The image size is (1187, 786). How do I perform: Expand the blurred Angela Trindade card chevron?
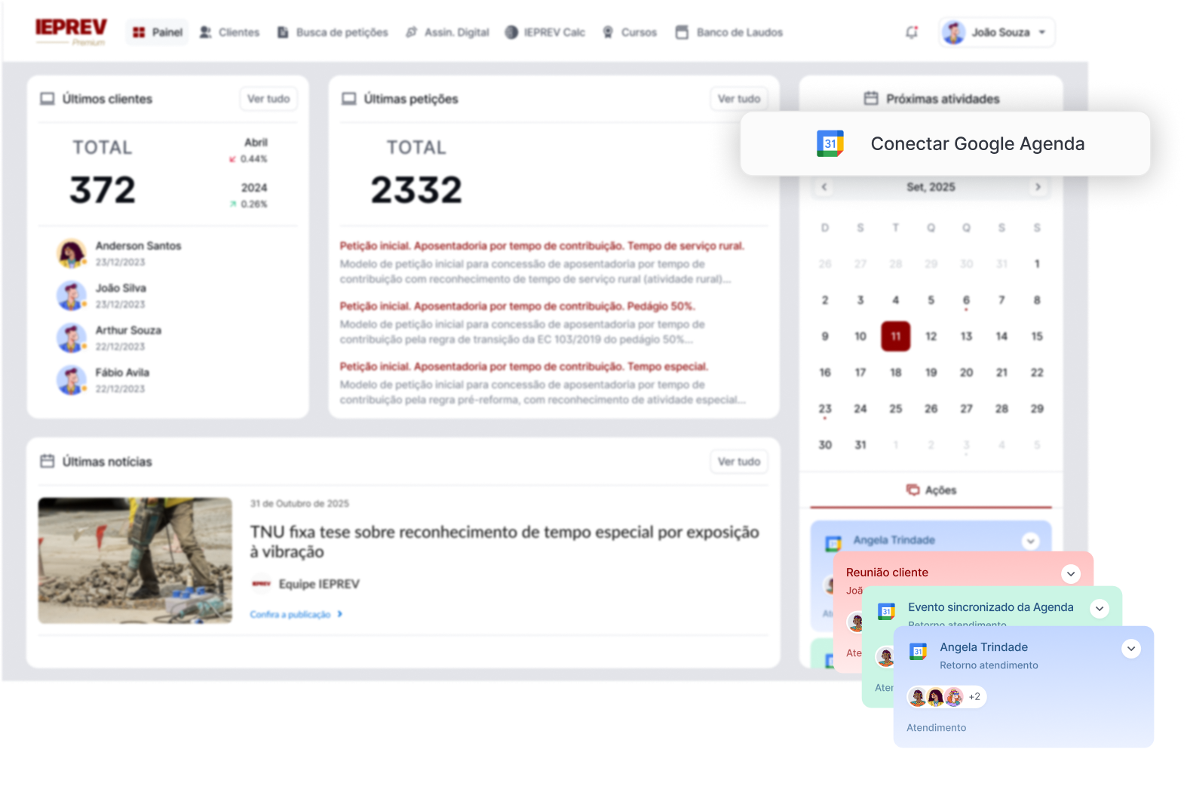pyautogui.click(x=1031, y=541)
